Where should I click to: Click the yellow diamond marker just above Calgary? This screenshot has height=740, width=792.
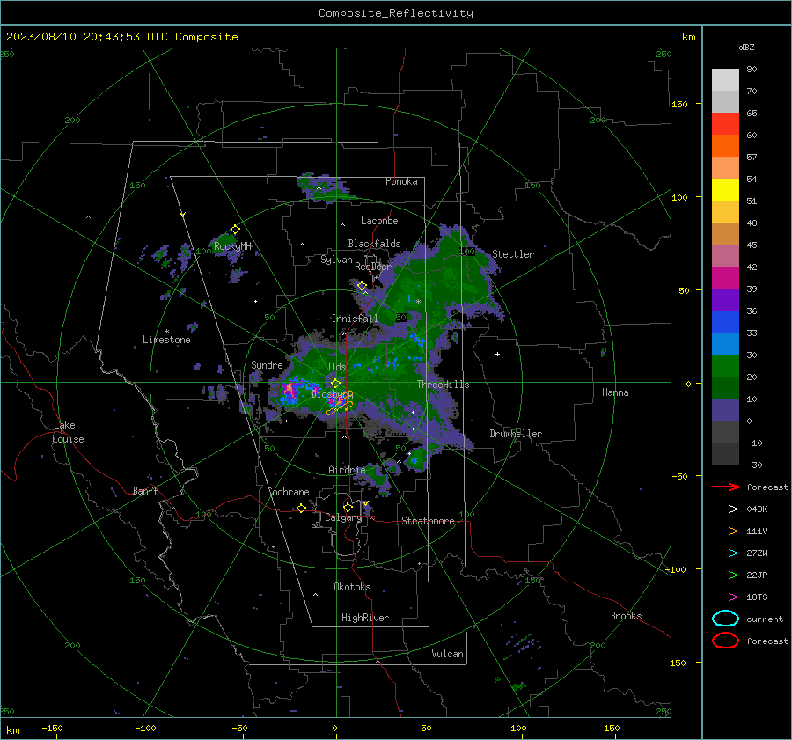pyautogui.click(x=348, y=507)
